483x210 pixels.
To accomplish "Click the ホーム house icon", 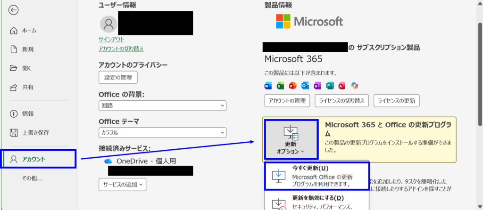I will [x=14, y=31].
